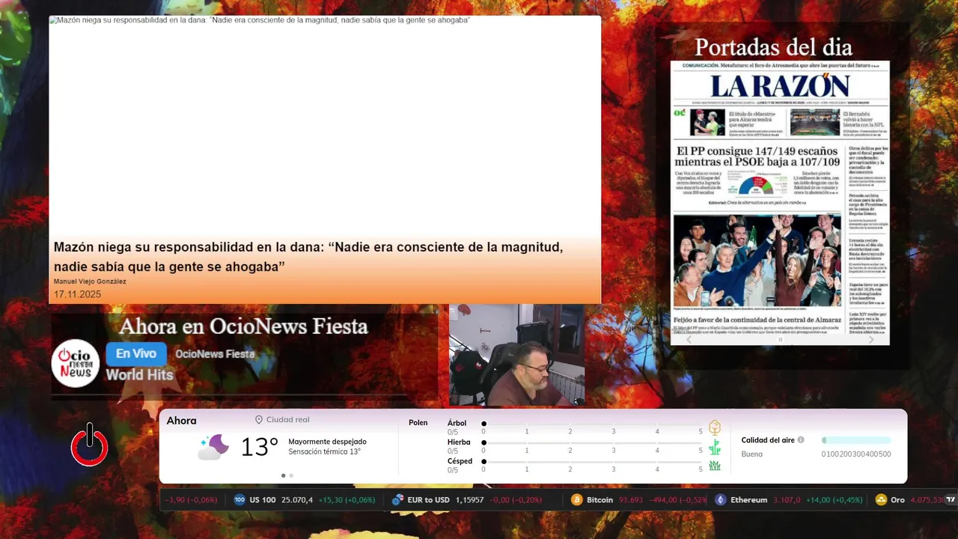Click the red power icon
Image resolution: width=958 pixels, height=539 pixels.
(89, 445)
